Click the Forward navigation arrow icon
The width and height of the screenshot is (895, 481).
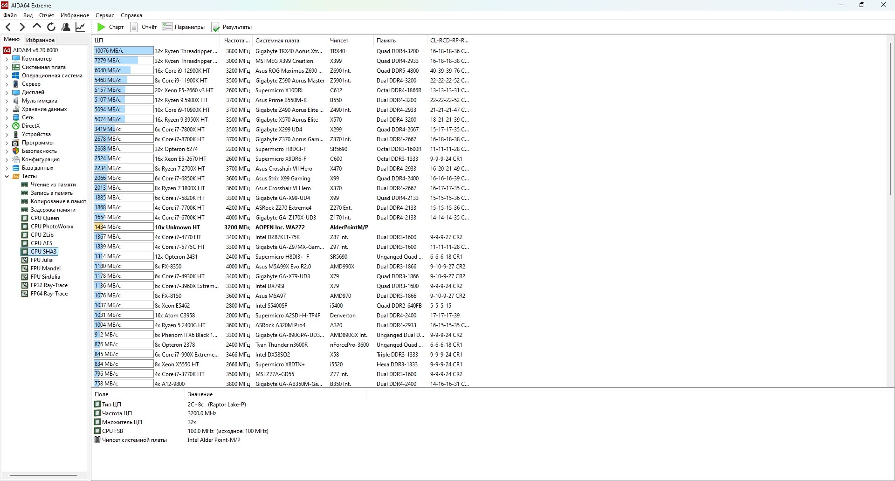tap(22, 27)
